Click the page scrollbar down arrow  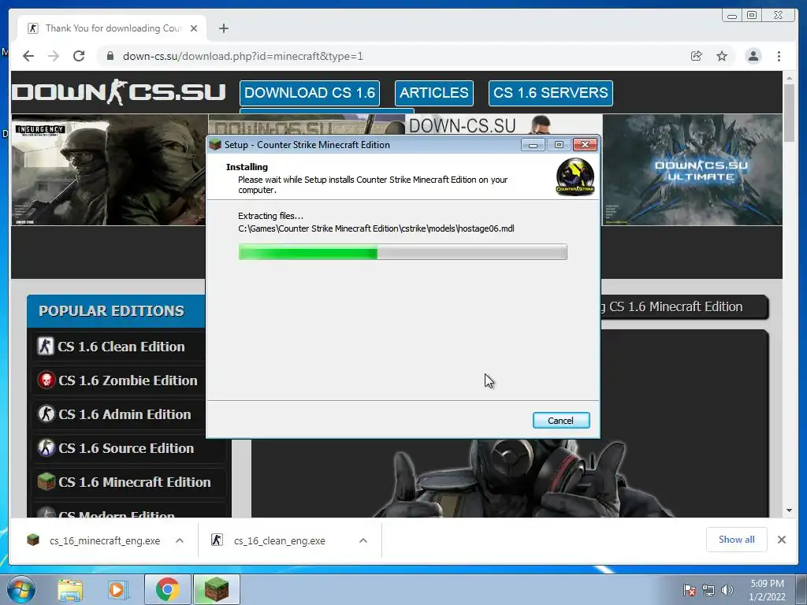789,510
